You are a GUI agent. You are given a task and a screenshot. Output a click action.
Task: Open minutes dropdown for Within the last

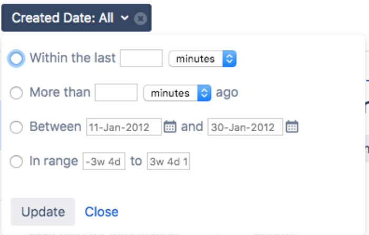[202, 58]
